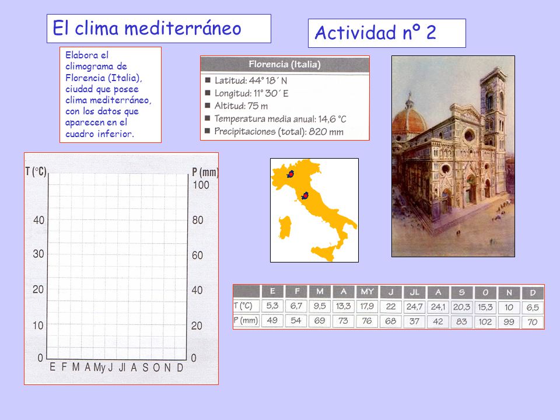The image size is (560, 420).
Task: Click the 'JL' column header in the data table
Action: [414, 292]
